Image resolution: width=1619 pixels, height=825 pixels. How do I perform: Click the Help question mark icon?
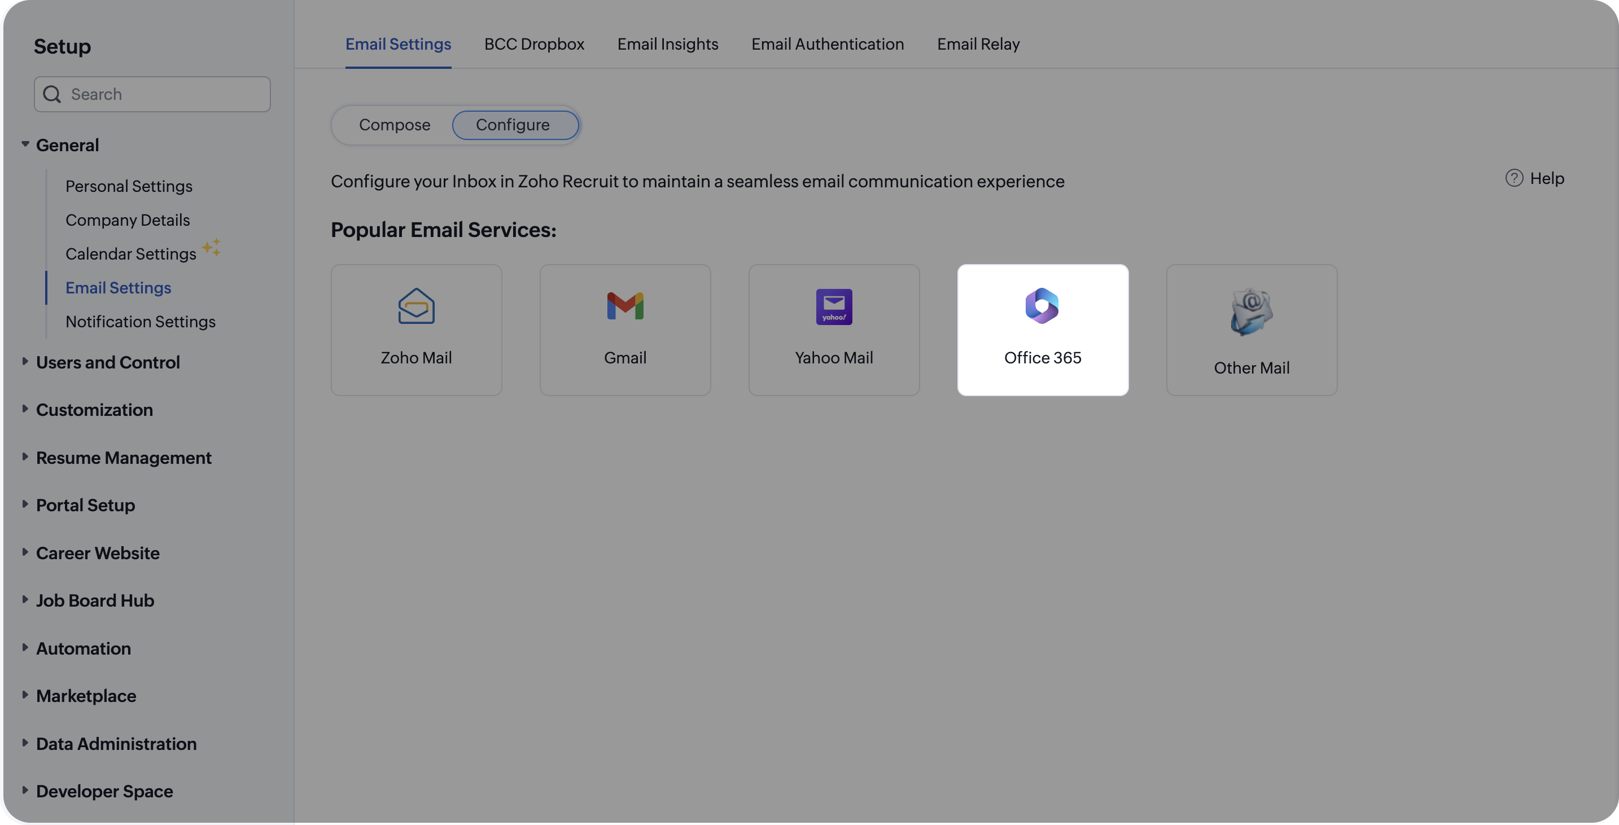point(1513,178)
